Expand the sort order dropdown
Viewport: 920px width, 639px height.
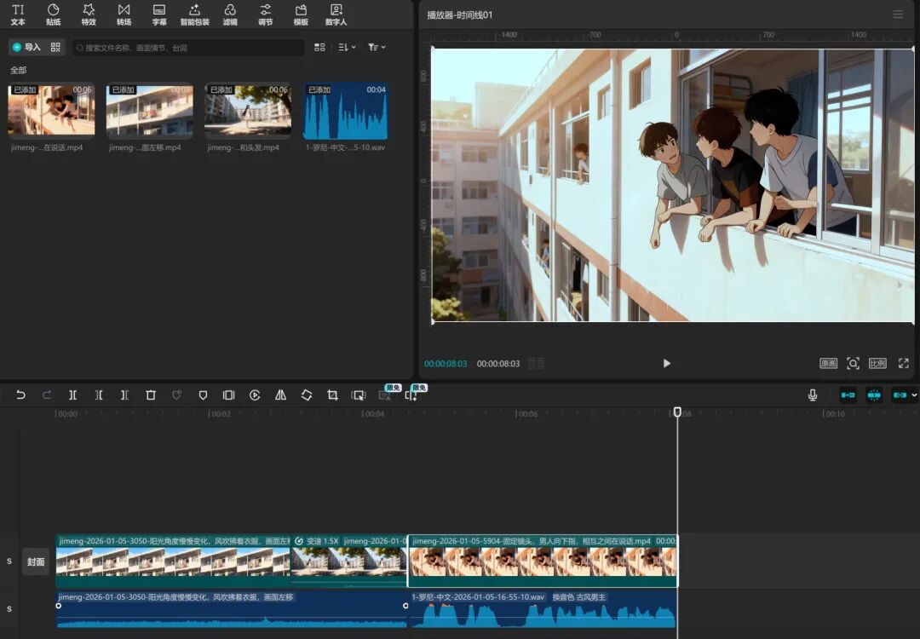point(347,48)
